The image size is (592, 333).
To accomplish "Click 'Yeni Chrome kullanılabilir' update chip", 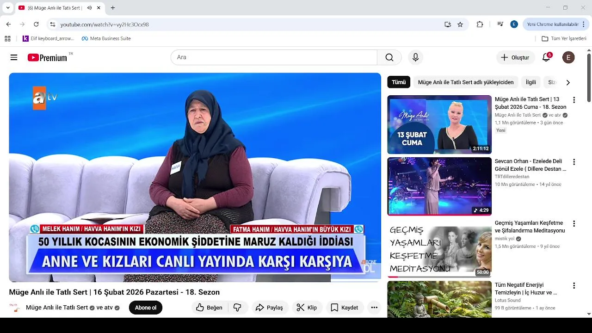I will click(x=553, y=24).
